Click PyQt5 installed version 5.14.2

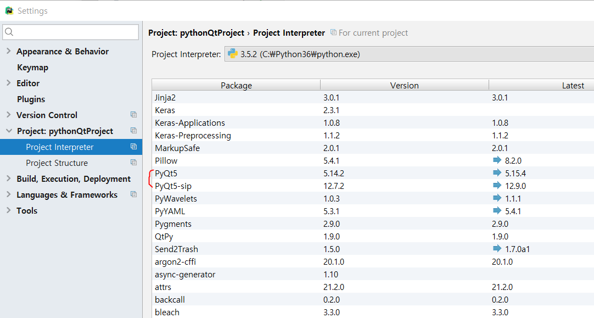tap(333, 173)
